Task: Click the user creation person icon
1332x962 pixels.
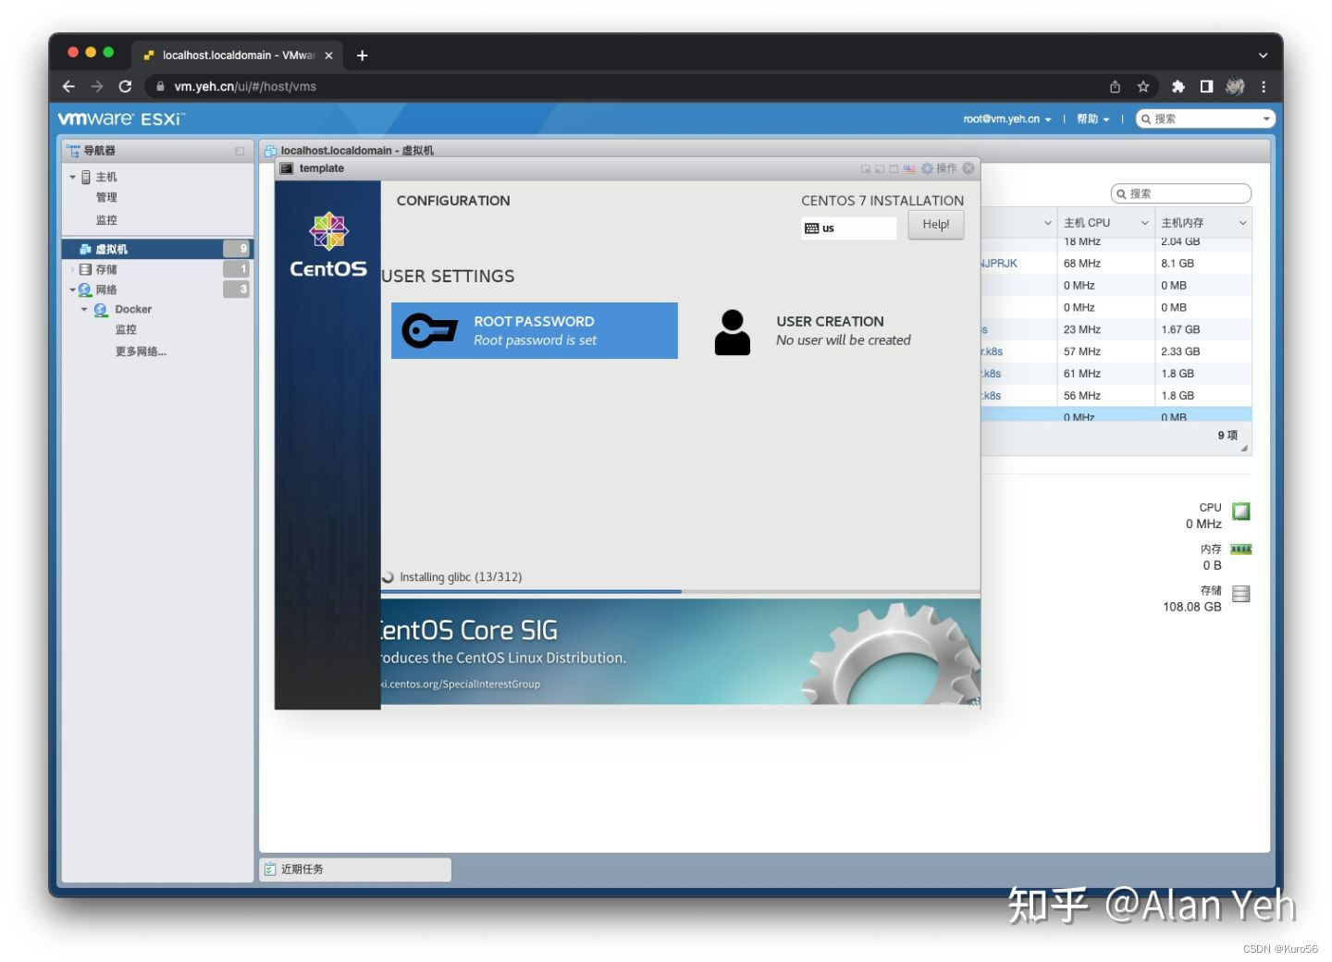Action: point(732,332)
